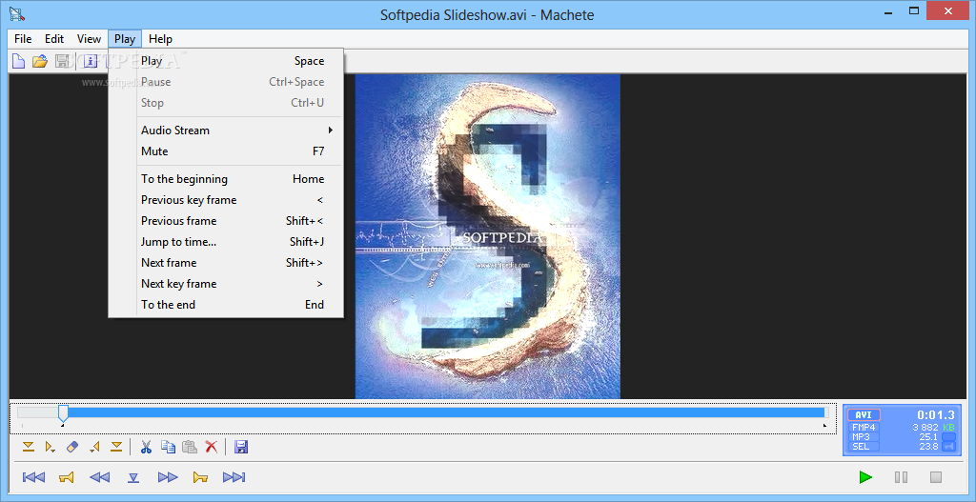Click the AVI format badge in the info panel

(864, 415)
